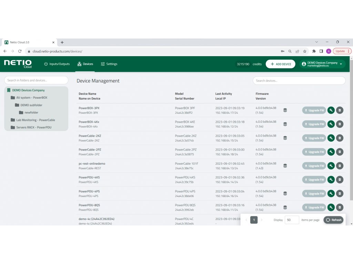Open the DEMO subfolder
The height and width of the screenshot is (264, 353).
tap(31, 105)
